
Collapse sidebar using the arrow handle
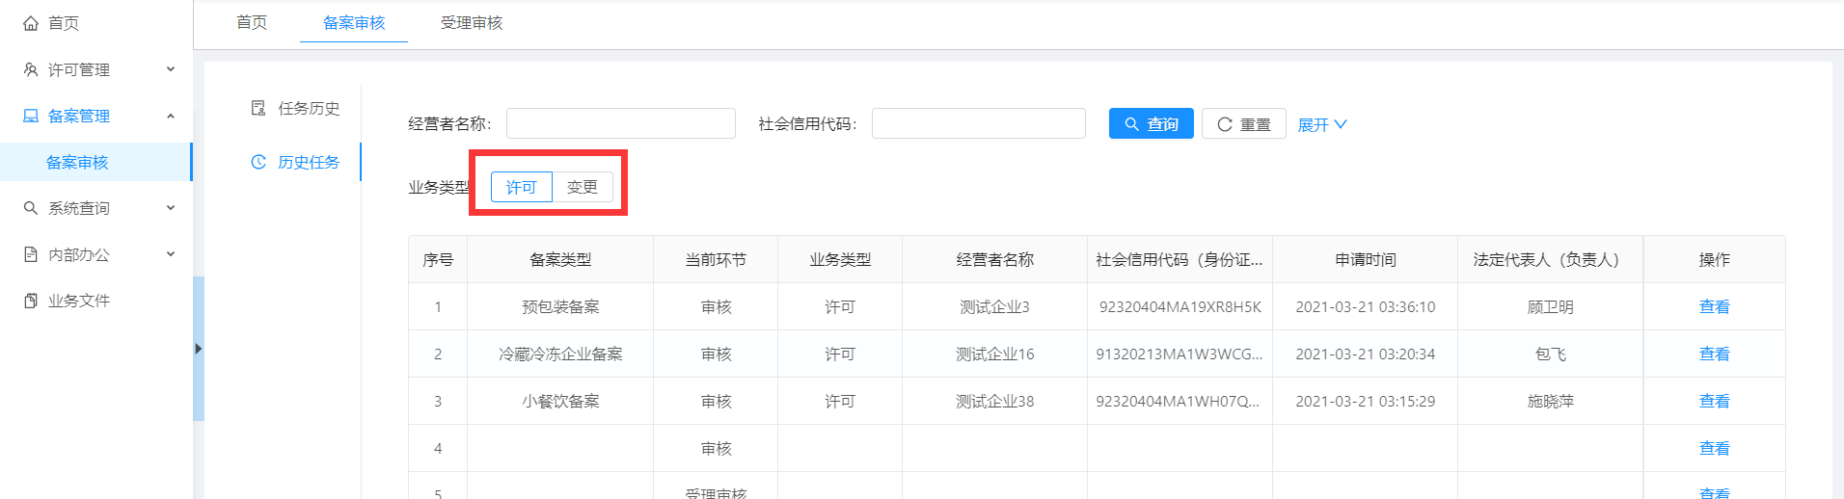click(198, 349)
